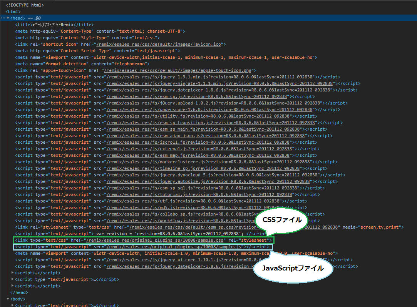The image size is (417, 307).
Task: Open the jquery.dynacloud-5.js src link
Action: pyautogui.click(x=212, y=175)
